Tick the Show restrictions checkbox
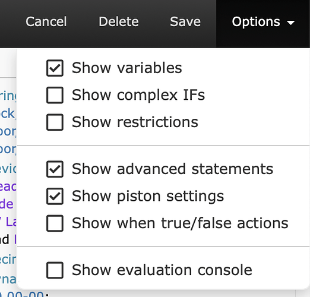The width and height of the screenshot is (310, 297). pyautogui.click(x=55, y=122)
